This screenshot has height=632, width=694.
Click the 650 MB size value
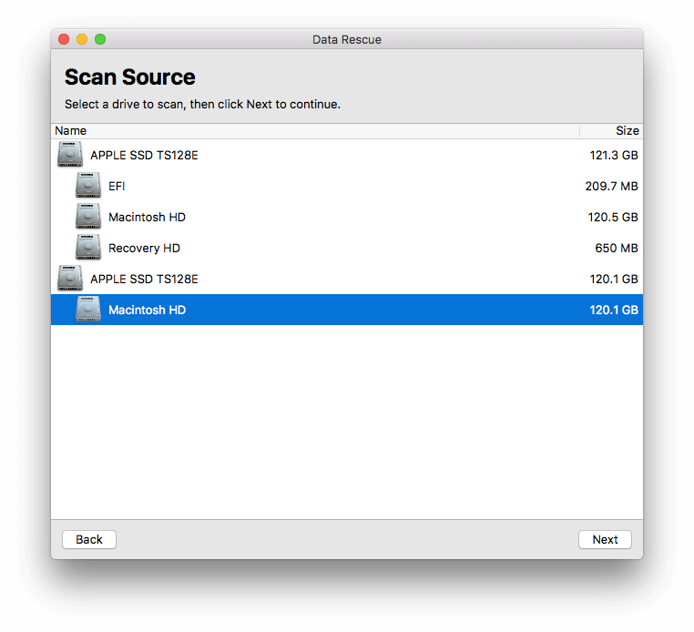click(617, 249)
